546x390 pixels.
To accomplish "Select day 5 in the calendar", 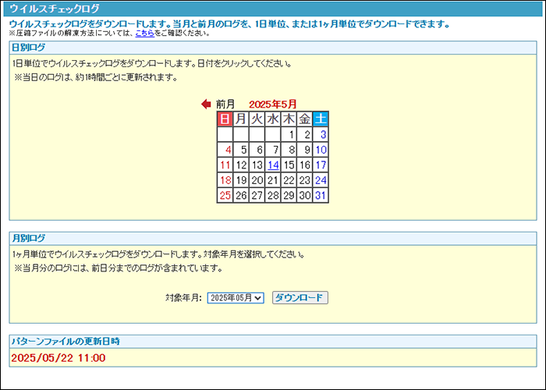I will point(241,150).
